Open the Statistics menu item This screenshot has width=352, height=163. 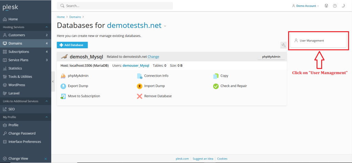(x=25, y=68)
